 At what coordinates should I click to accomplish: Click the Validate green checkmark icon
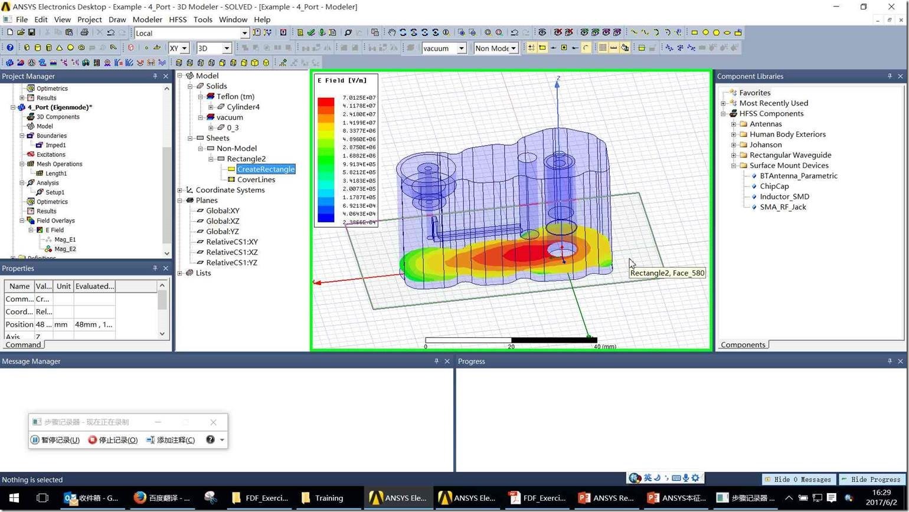coord(310,32)
